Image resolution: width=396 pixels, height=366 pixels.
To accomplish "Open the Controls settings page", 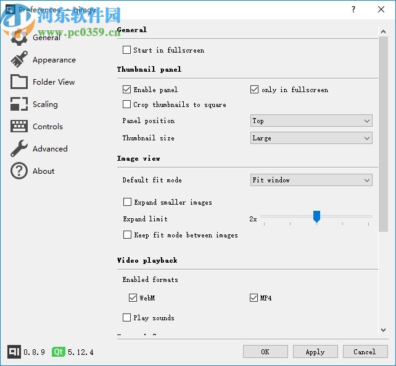I will (47, 126).
